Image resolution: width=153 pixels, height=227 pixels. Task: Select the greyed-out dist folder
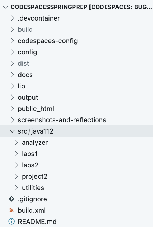[x=76, y=63]
